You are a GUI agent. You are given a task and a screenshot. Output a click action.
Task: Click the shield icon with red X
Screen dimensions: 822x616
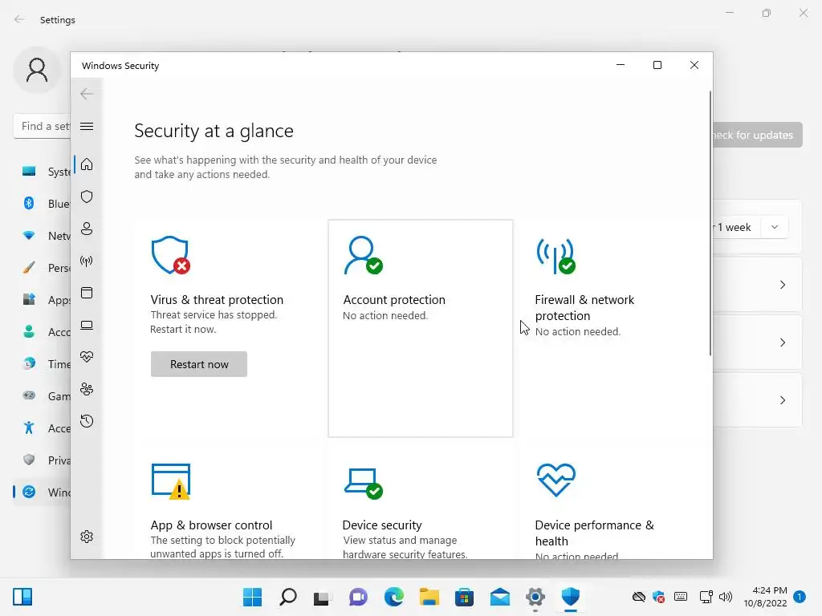pyautogui.click(x=170, y=255)
